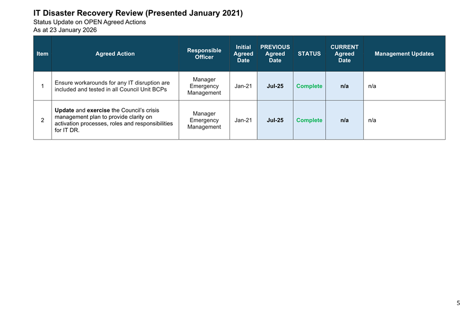468x326 pixels.
Task: Select row 1's 'Manager Emergency Management' cell
Action: pyautogui.click(x=204, y=86)
